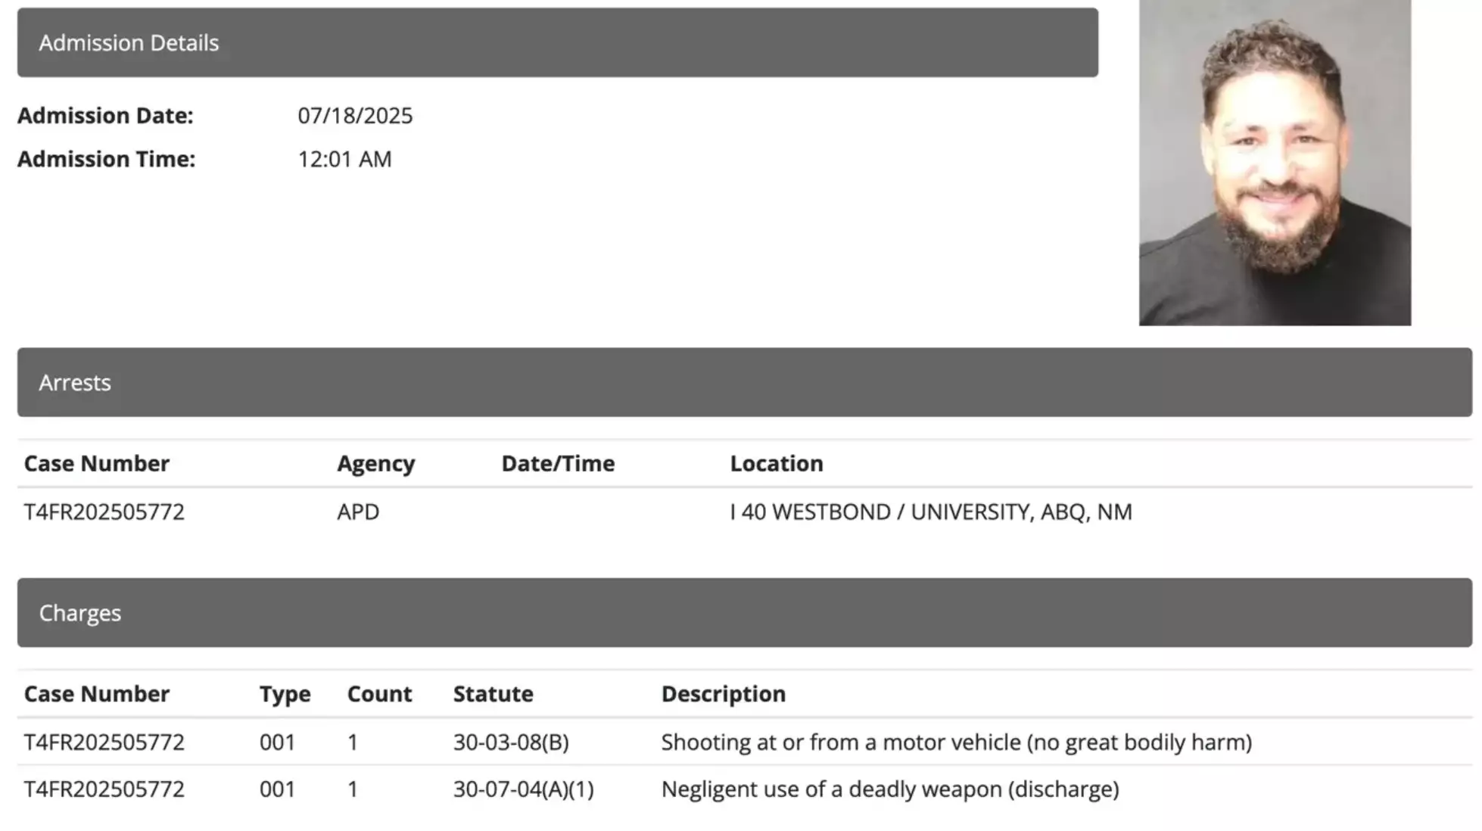This screenshot has width=1482, height=831.
Task: Select the Negligent use of a deadly weapon description
Action: pyautogui.click(x=889, y=789)
